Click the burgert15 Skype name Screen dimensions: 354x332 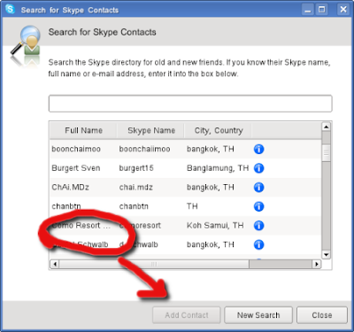136,168
